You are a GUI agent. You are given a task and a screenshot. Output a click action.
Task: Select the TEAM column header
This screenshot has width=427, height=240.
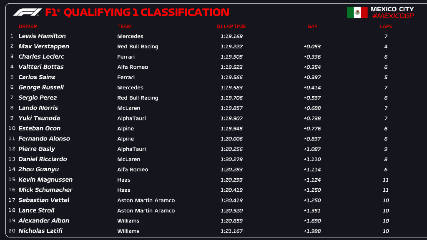pyautogui.click(x=124, y=26)
